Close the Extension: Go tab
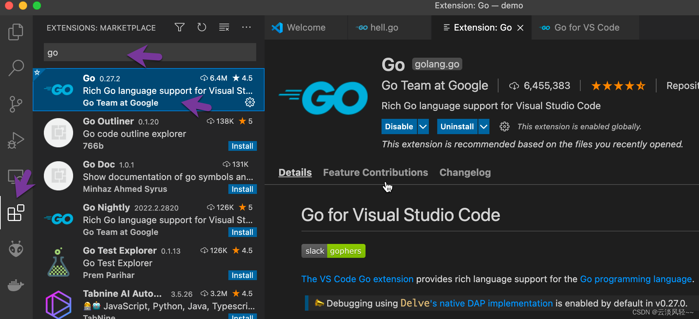This screenshot has height=319, width=699. 520,28
